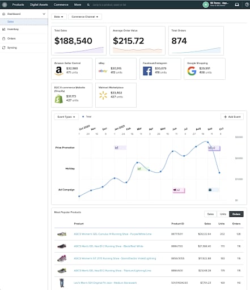Click the pink Ad Campaign x2 marker
This screenshot has height=290, width=250.
179,190
